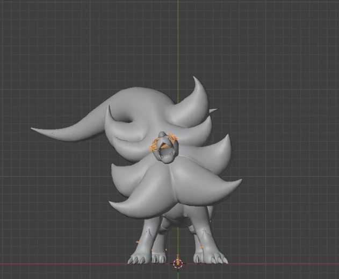Screen dimensions: 339x279
Task: Click the model's far right front paw
Action: point(219,259)
